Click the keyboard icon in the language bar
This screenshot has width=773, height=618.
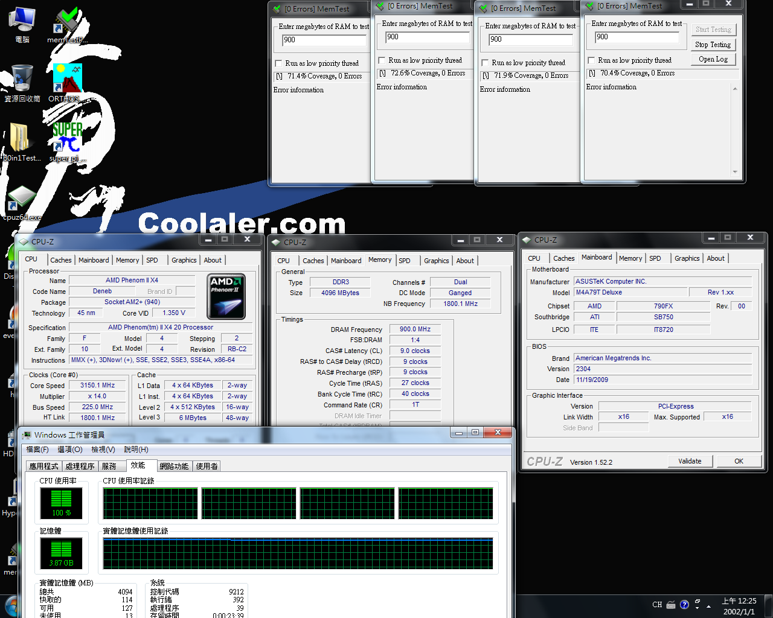tap(671, 605)
